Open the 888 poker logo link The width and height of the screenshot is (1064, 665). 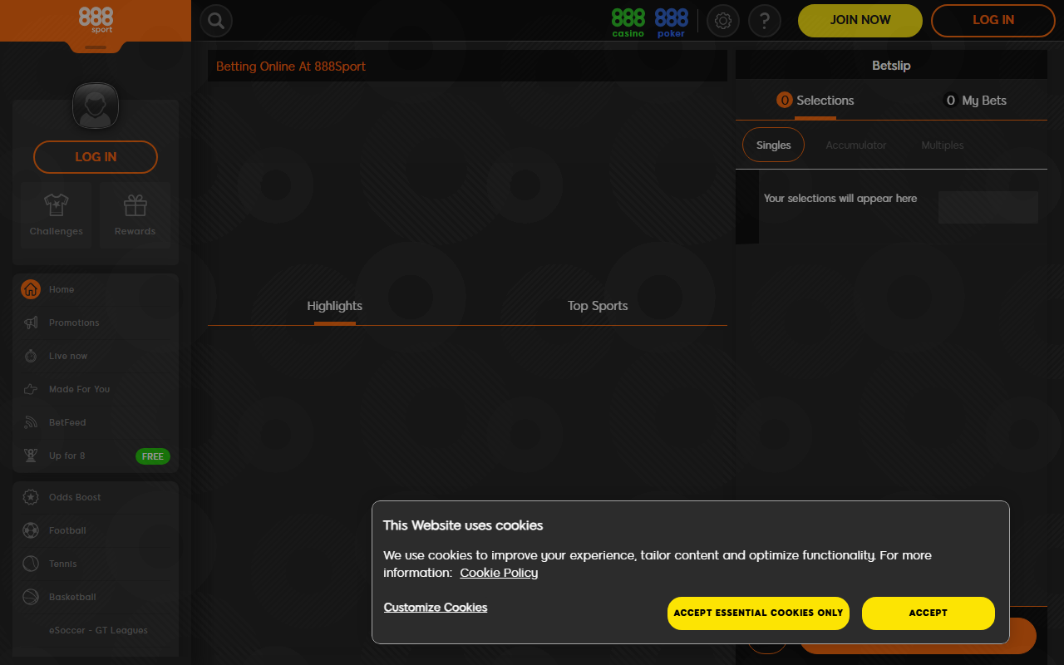click(x=672, y=22)
